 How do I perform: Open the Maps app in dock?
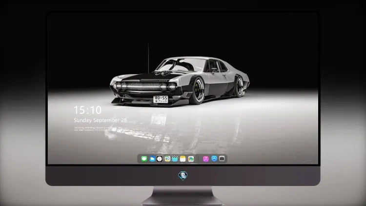167,159
